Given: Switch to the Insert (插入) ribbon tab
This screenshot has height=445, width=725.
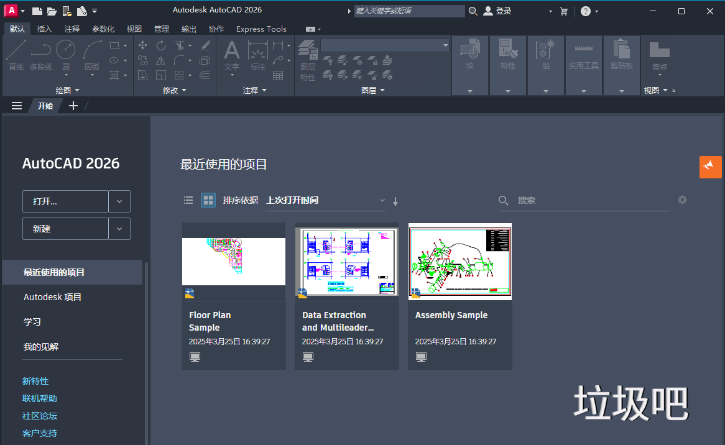Looking at the screenshot, I should (45, 29).
